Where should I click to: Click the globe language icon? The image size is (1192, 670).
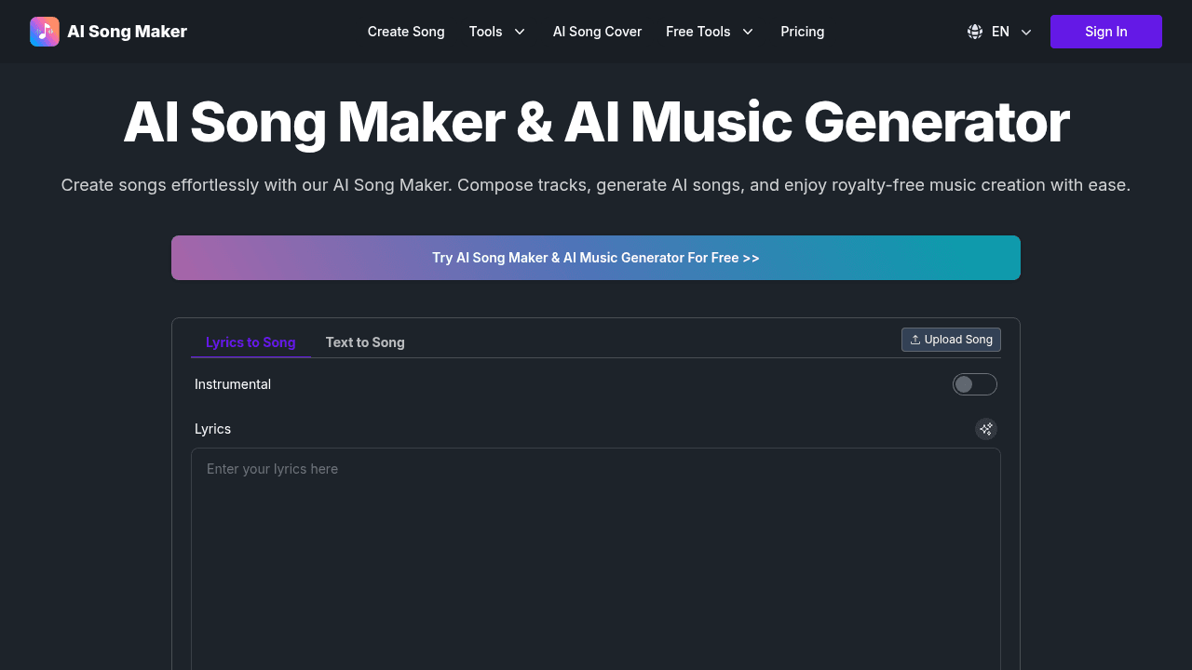point(975,32)
